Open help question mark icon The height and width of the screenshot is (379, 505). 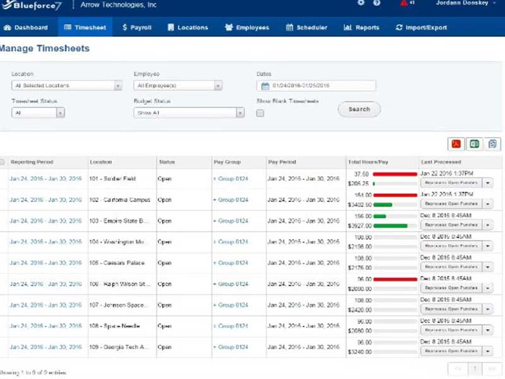point(377,3)
